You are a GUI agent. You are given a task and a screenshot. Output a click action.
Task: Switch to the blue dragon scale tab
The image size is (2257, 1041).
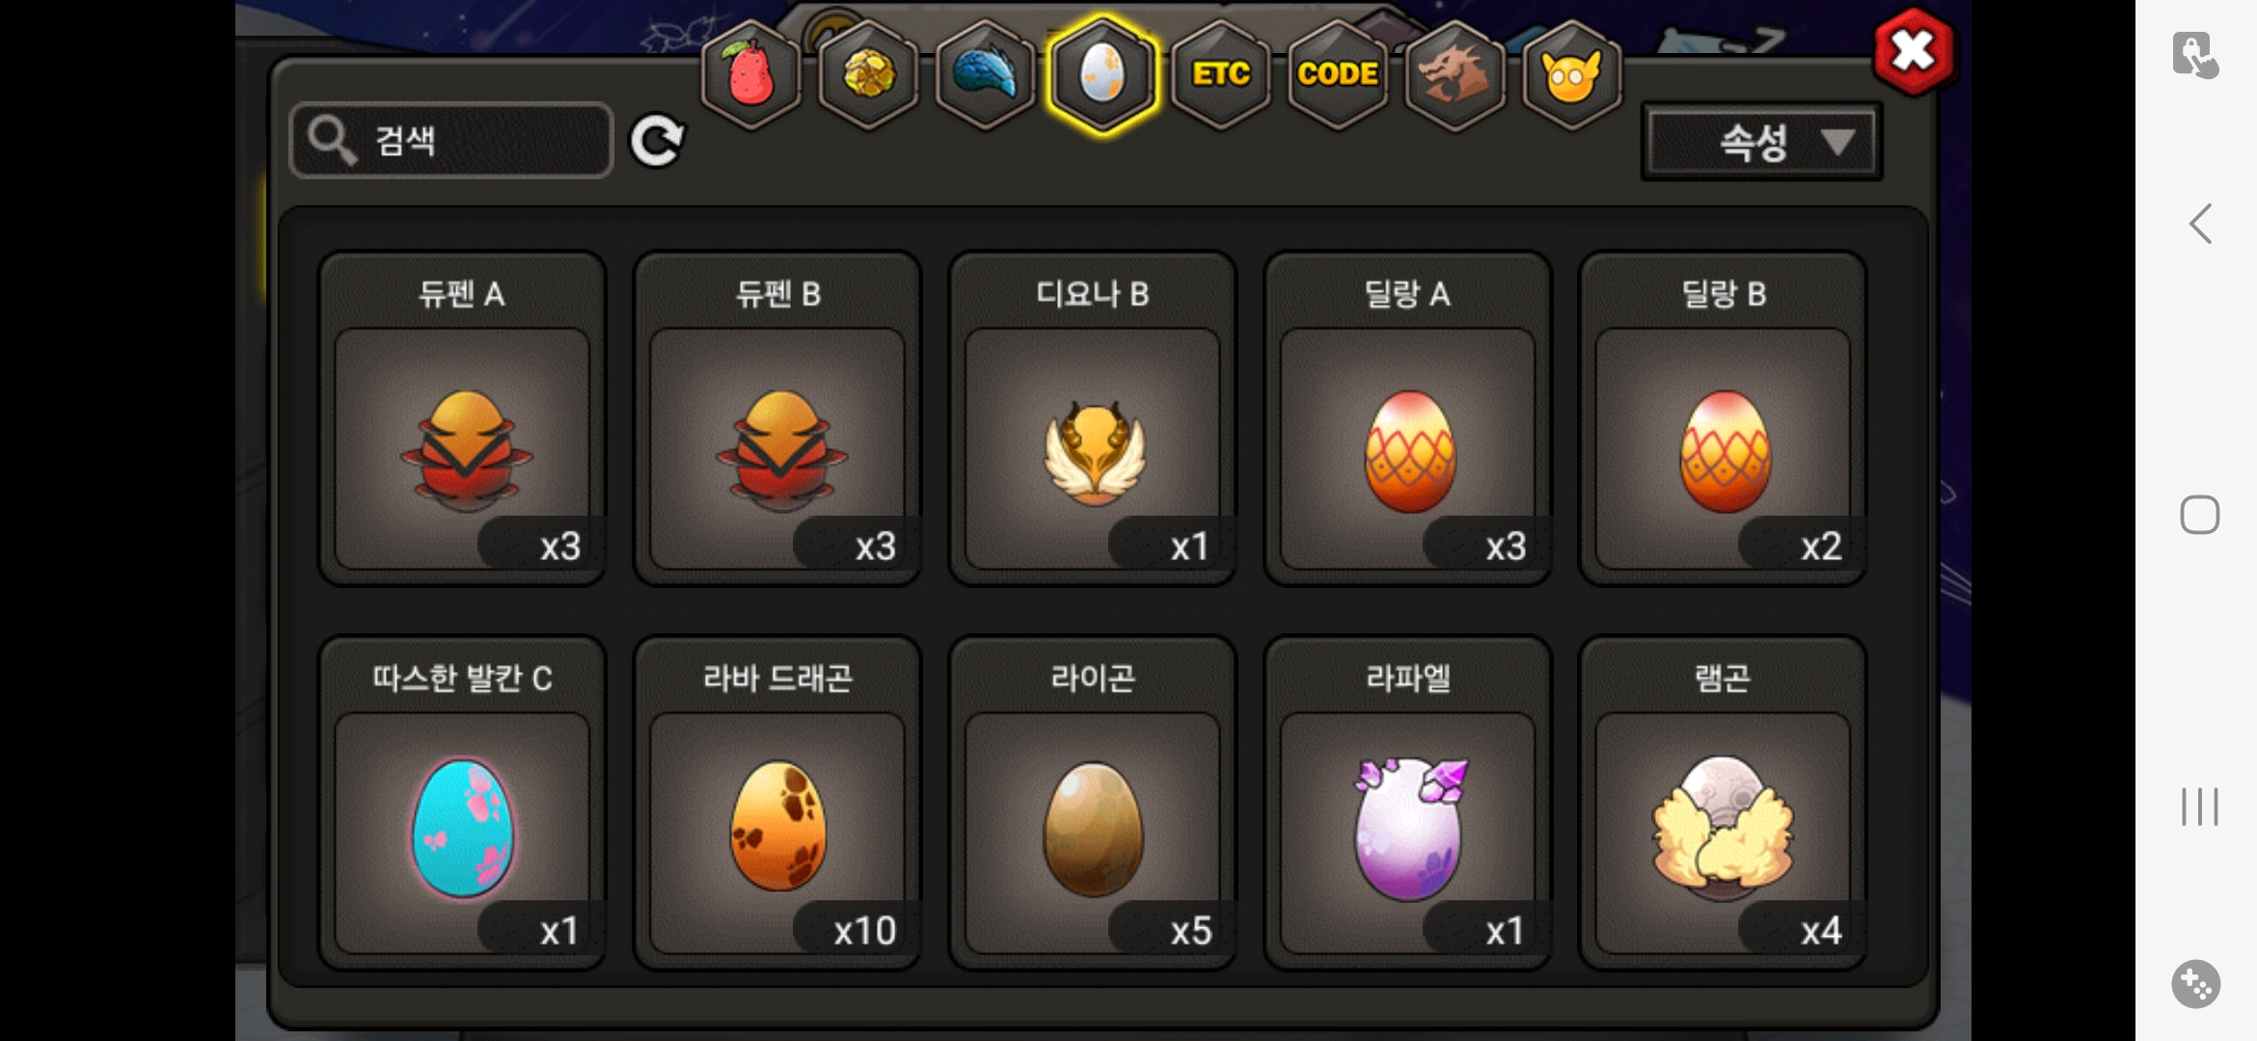985,75
